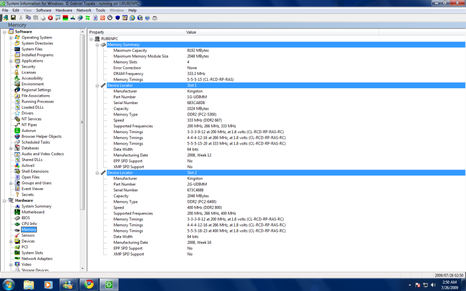Viewport: 466px width, 291px height.
Task: Open the Software menu
Action: pos(44,10)
